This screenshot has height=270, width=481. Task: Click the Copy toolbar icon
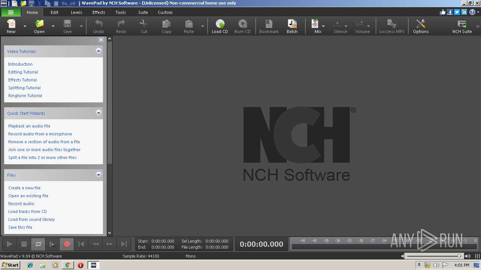click(x=166, y=26)
